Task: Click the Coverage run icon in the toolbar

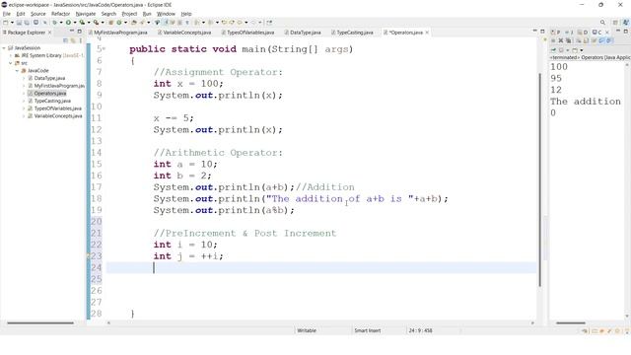Action: tap(82, 23)
